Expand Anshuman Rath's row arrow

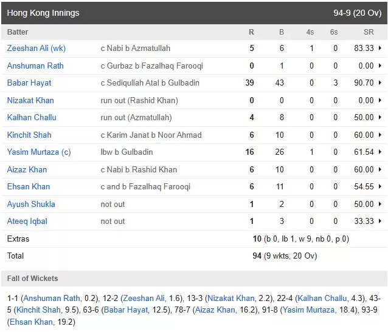point(380,66)
